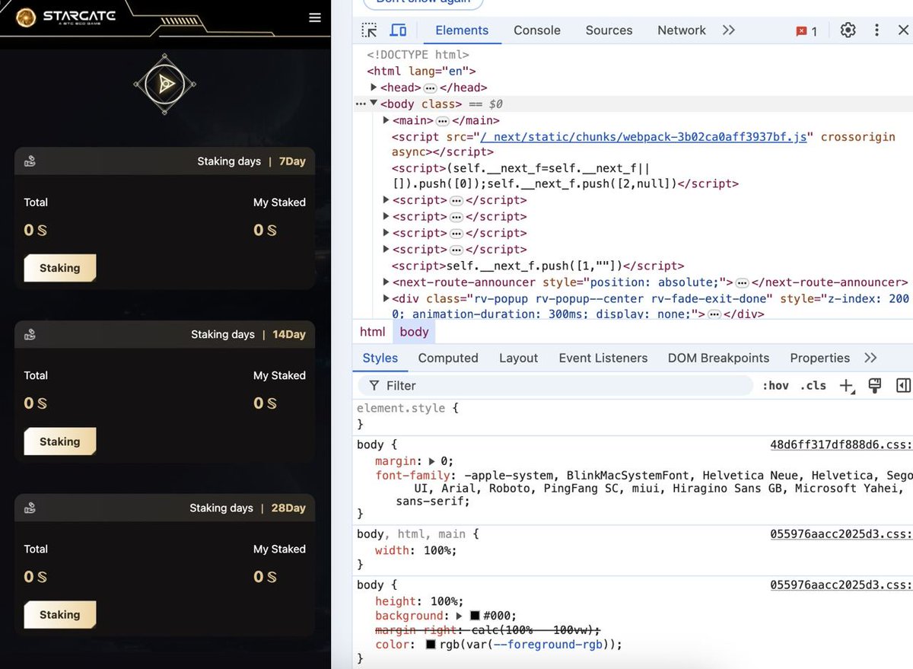
Task: Click the Stargate logo
Action: (x=66, y=17)
